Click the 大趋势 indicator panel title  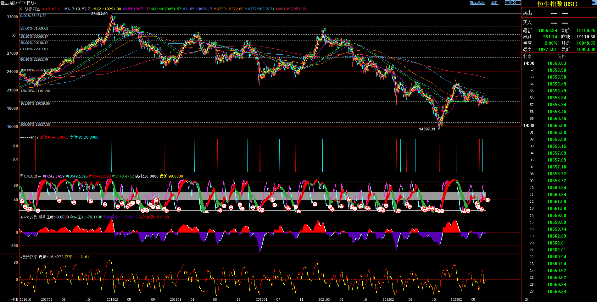(x=31, y=217)
